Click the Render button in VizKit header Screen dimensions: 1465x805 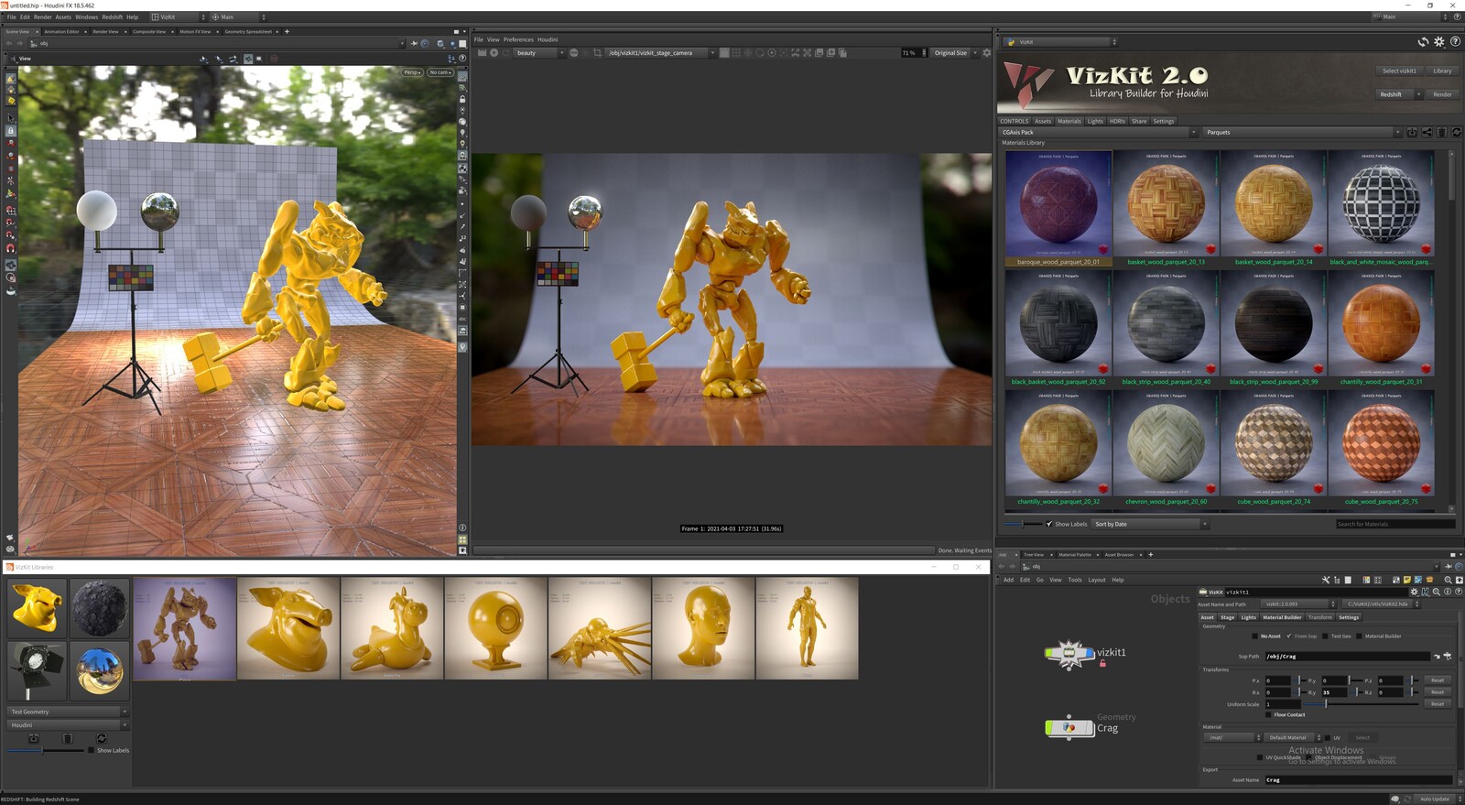point(1443,94)
